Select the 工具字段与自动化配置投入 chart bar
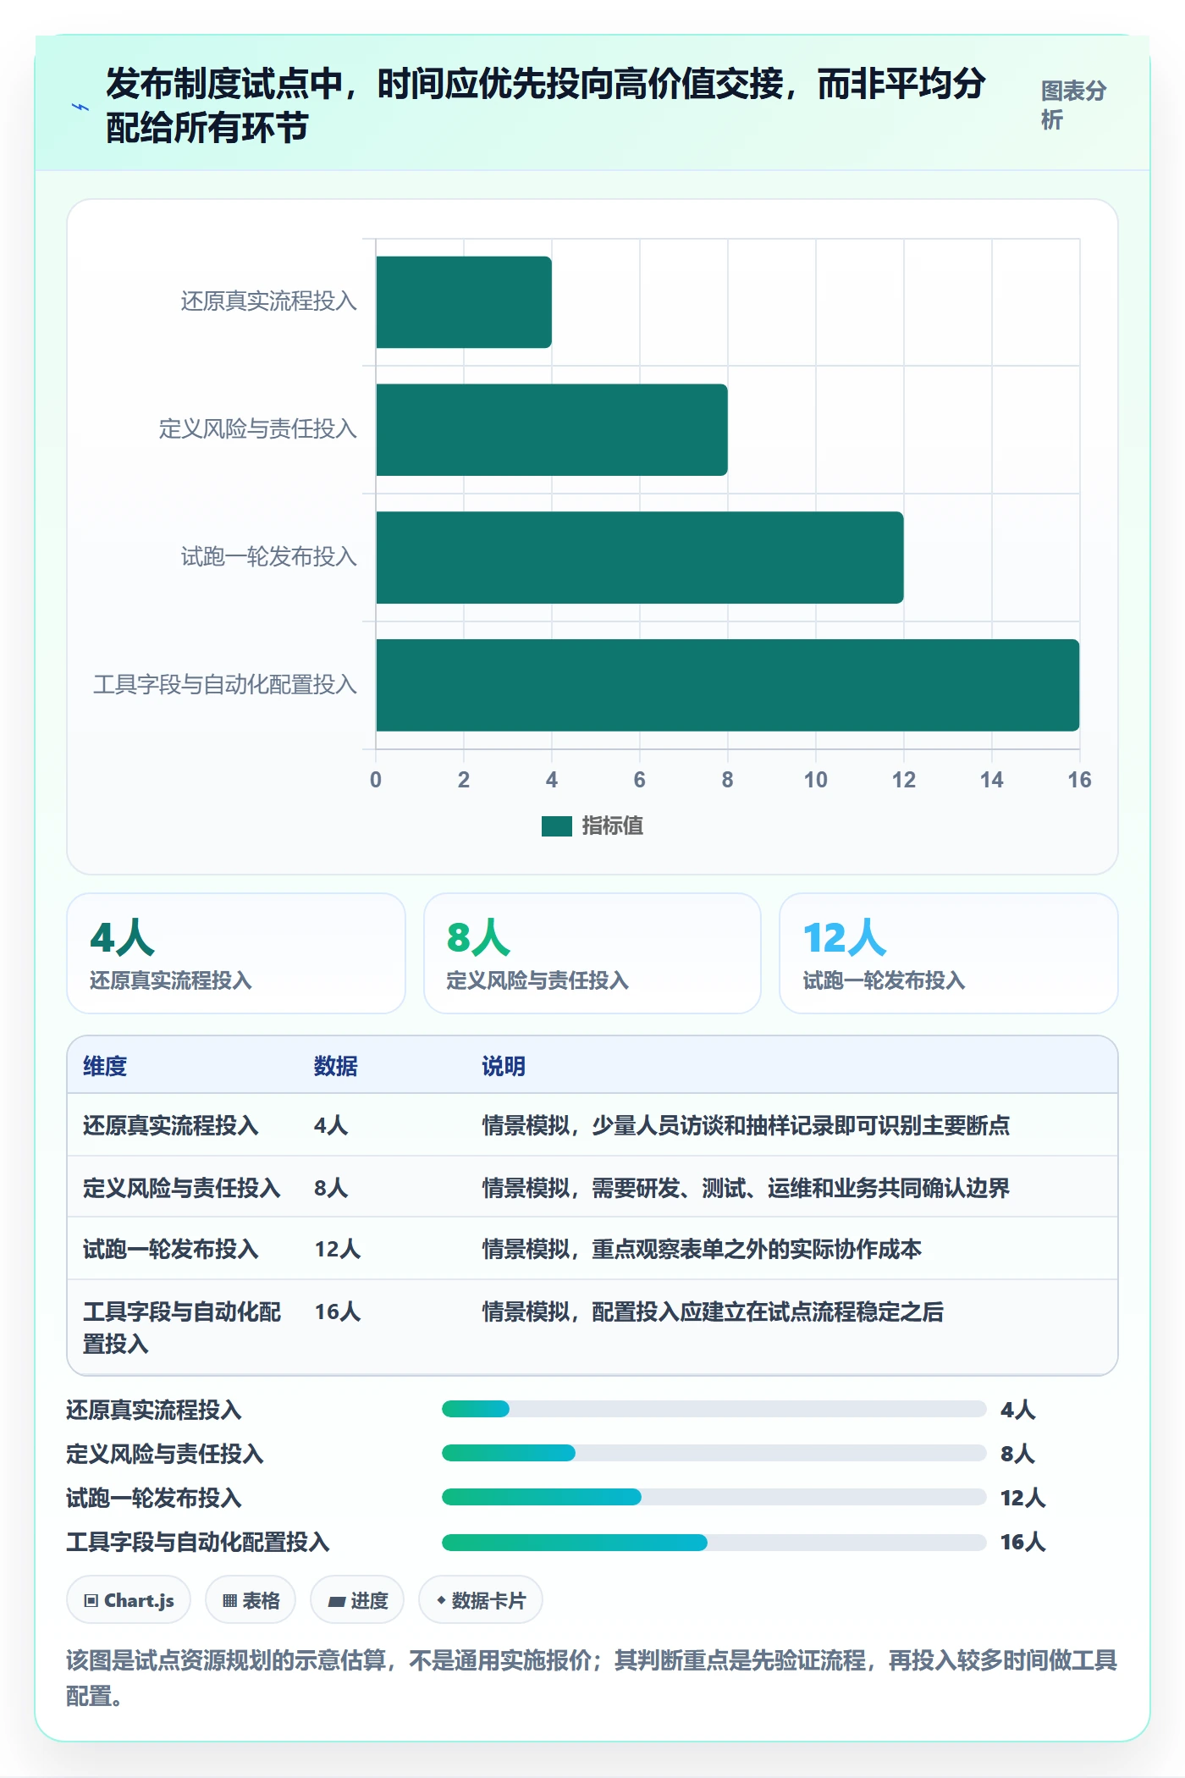The height and width of the screenshot is (1778, 1185). [728, 685]
